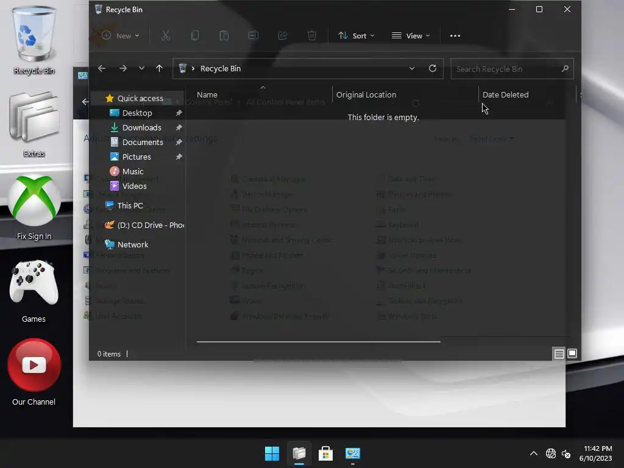This screenshot has width=624, height=468.
Task: Open the Extras folder on desktop
Action: [34, 124]
